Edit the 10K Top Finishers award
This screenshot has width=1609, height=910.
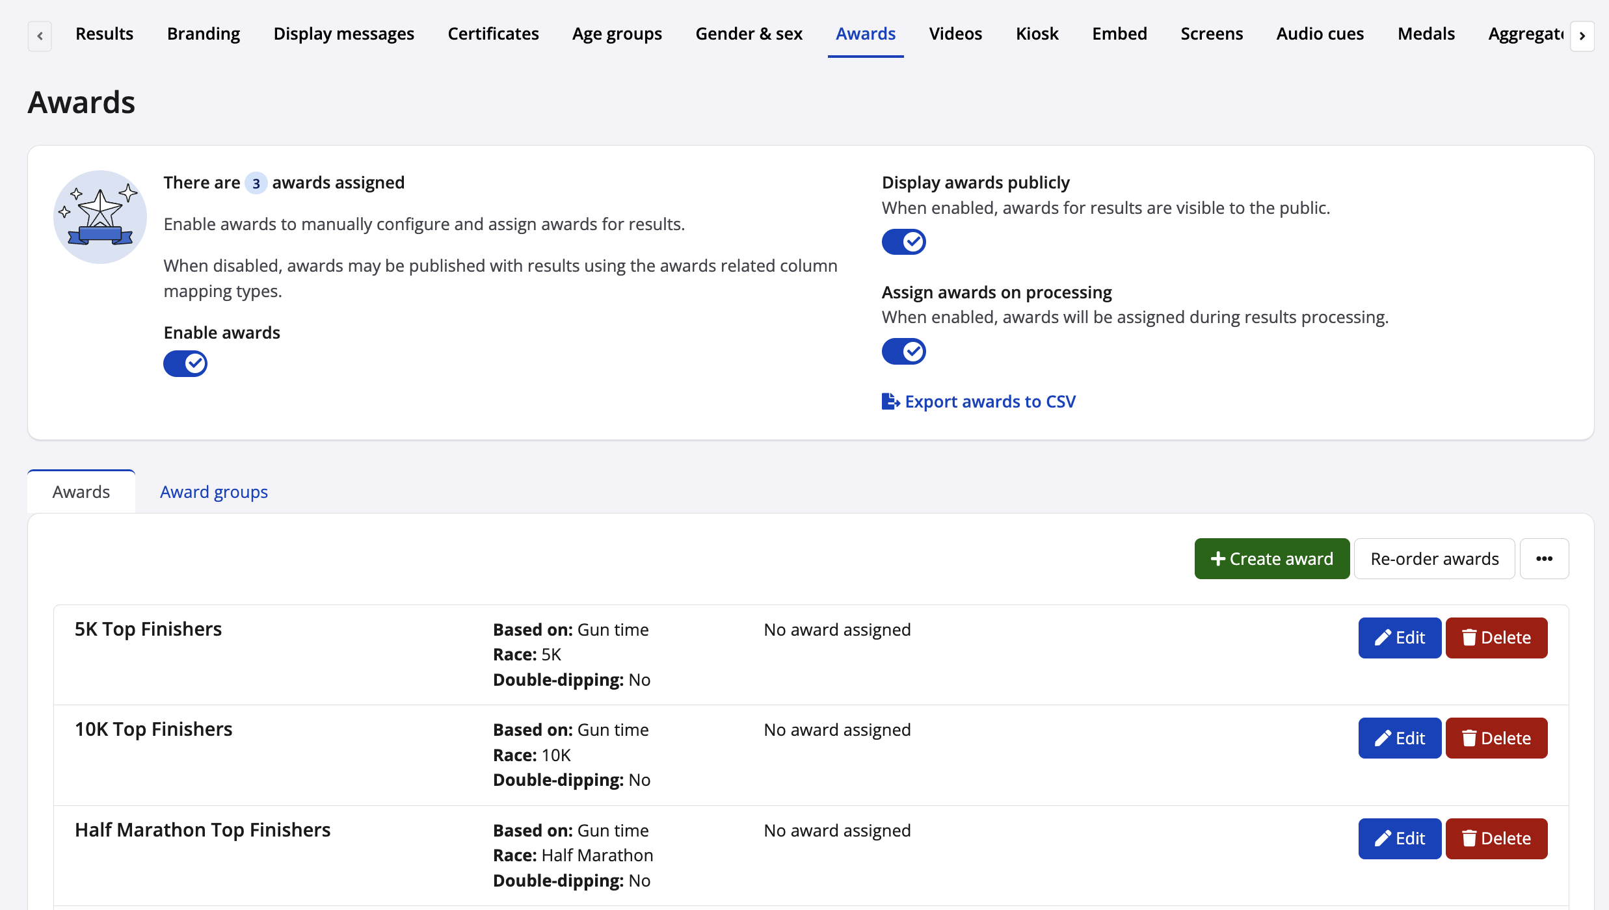click(1399, 738)
